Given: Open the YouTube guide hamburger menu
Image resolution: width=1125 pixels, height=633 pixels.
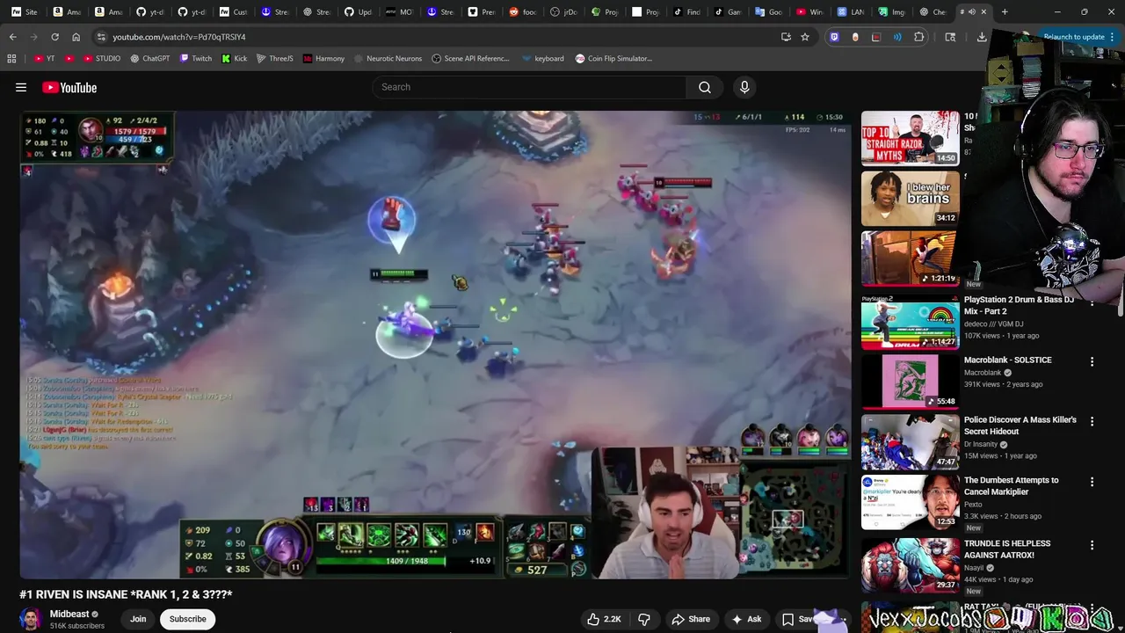Looking at the screenshot, I should pos(21,87).
